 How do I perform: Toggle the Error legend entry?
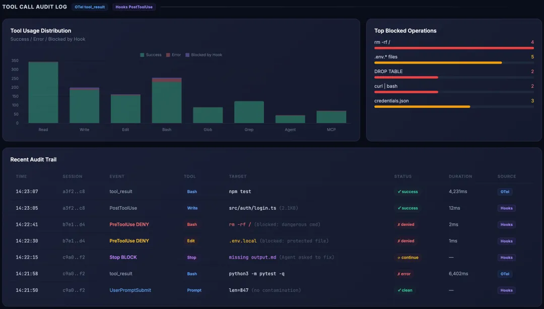[x=173, y=55]
